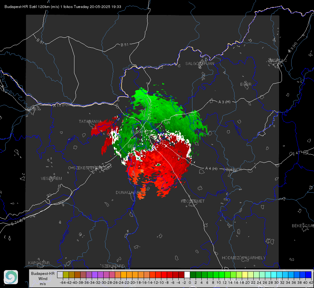Click the SZEKSZÁRD city label
Viewport: 314px width, 288px height.
[113, 266]
